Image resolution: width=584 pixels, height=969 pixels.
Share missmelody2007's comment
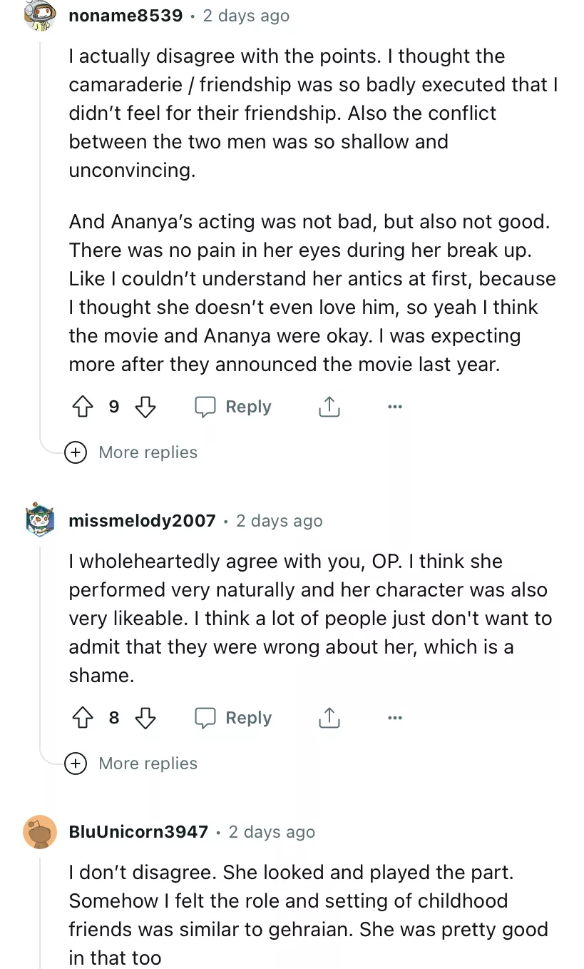pyautogui.click(x=329, y=718)
